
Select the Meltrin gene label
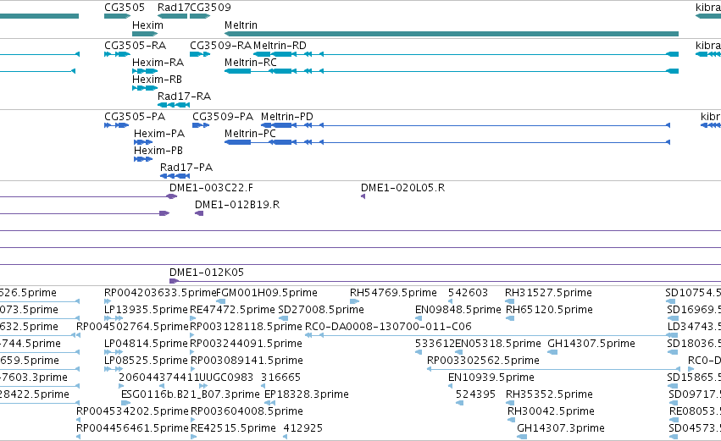coord(241,25)
